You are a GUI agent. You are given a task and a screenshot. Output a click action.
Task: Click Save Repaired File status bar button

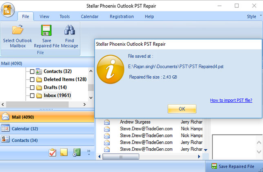tap(233, 166)
